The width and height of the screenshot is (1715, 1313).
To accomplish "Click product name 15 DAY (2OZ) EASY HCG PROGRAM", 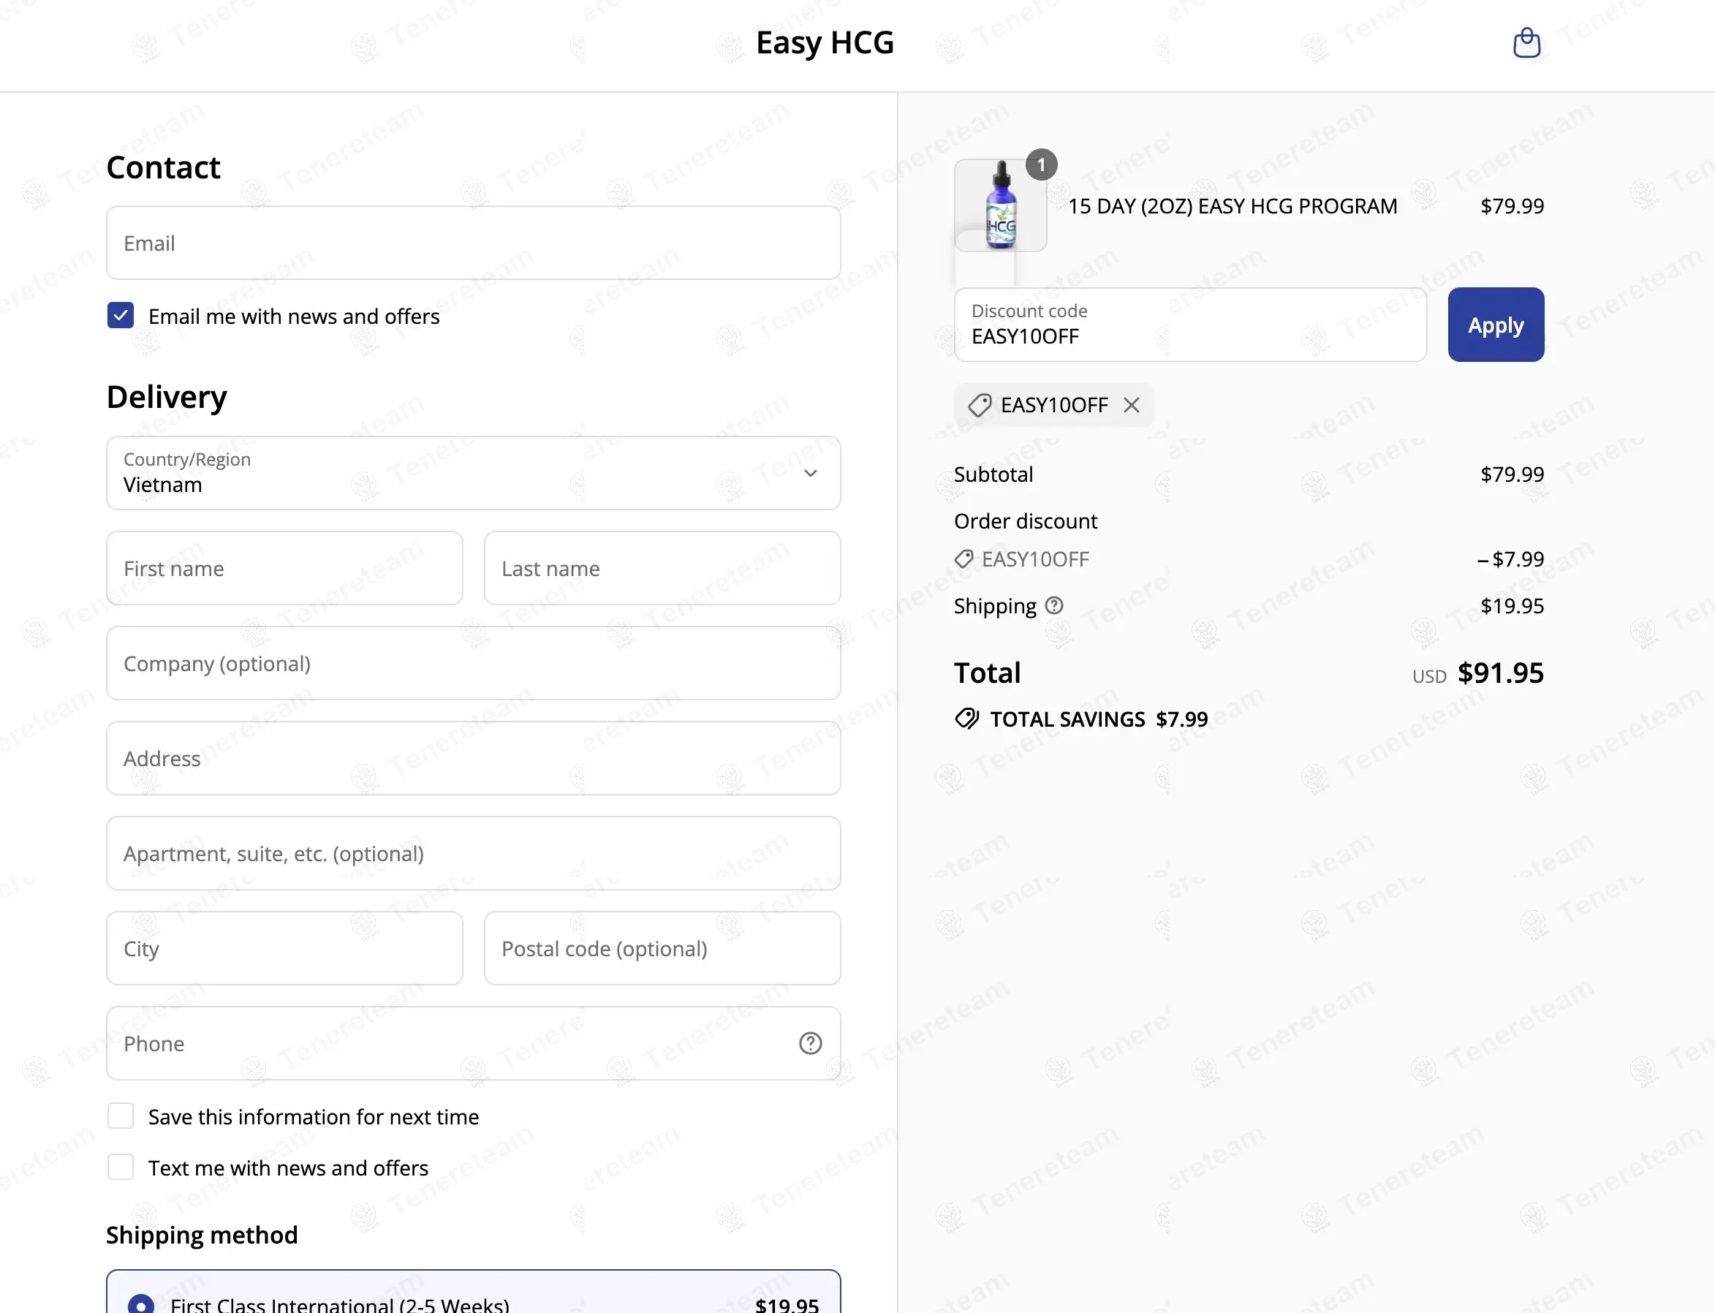I will pos(1232,206).
